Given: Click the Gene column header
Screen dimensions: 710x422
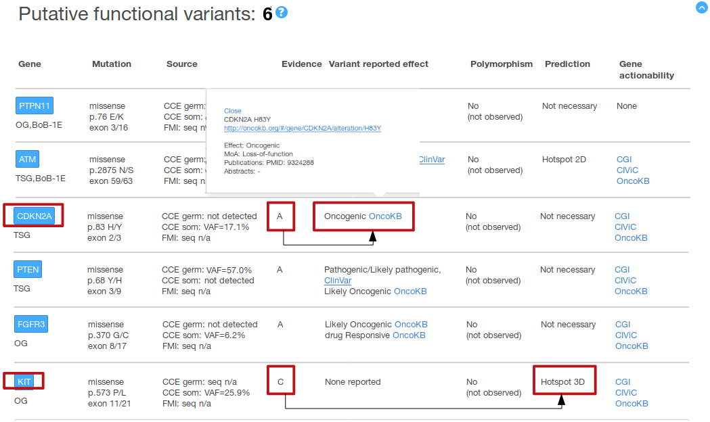Looking at the screenshot, I should [x=29, y=64].
